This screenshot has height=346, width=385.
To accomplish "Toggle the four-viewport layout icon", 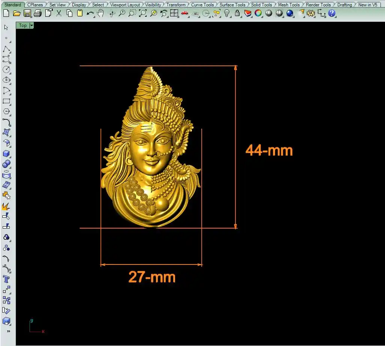I will pyautogui.click(x=174, y=13).
